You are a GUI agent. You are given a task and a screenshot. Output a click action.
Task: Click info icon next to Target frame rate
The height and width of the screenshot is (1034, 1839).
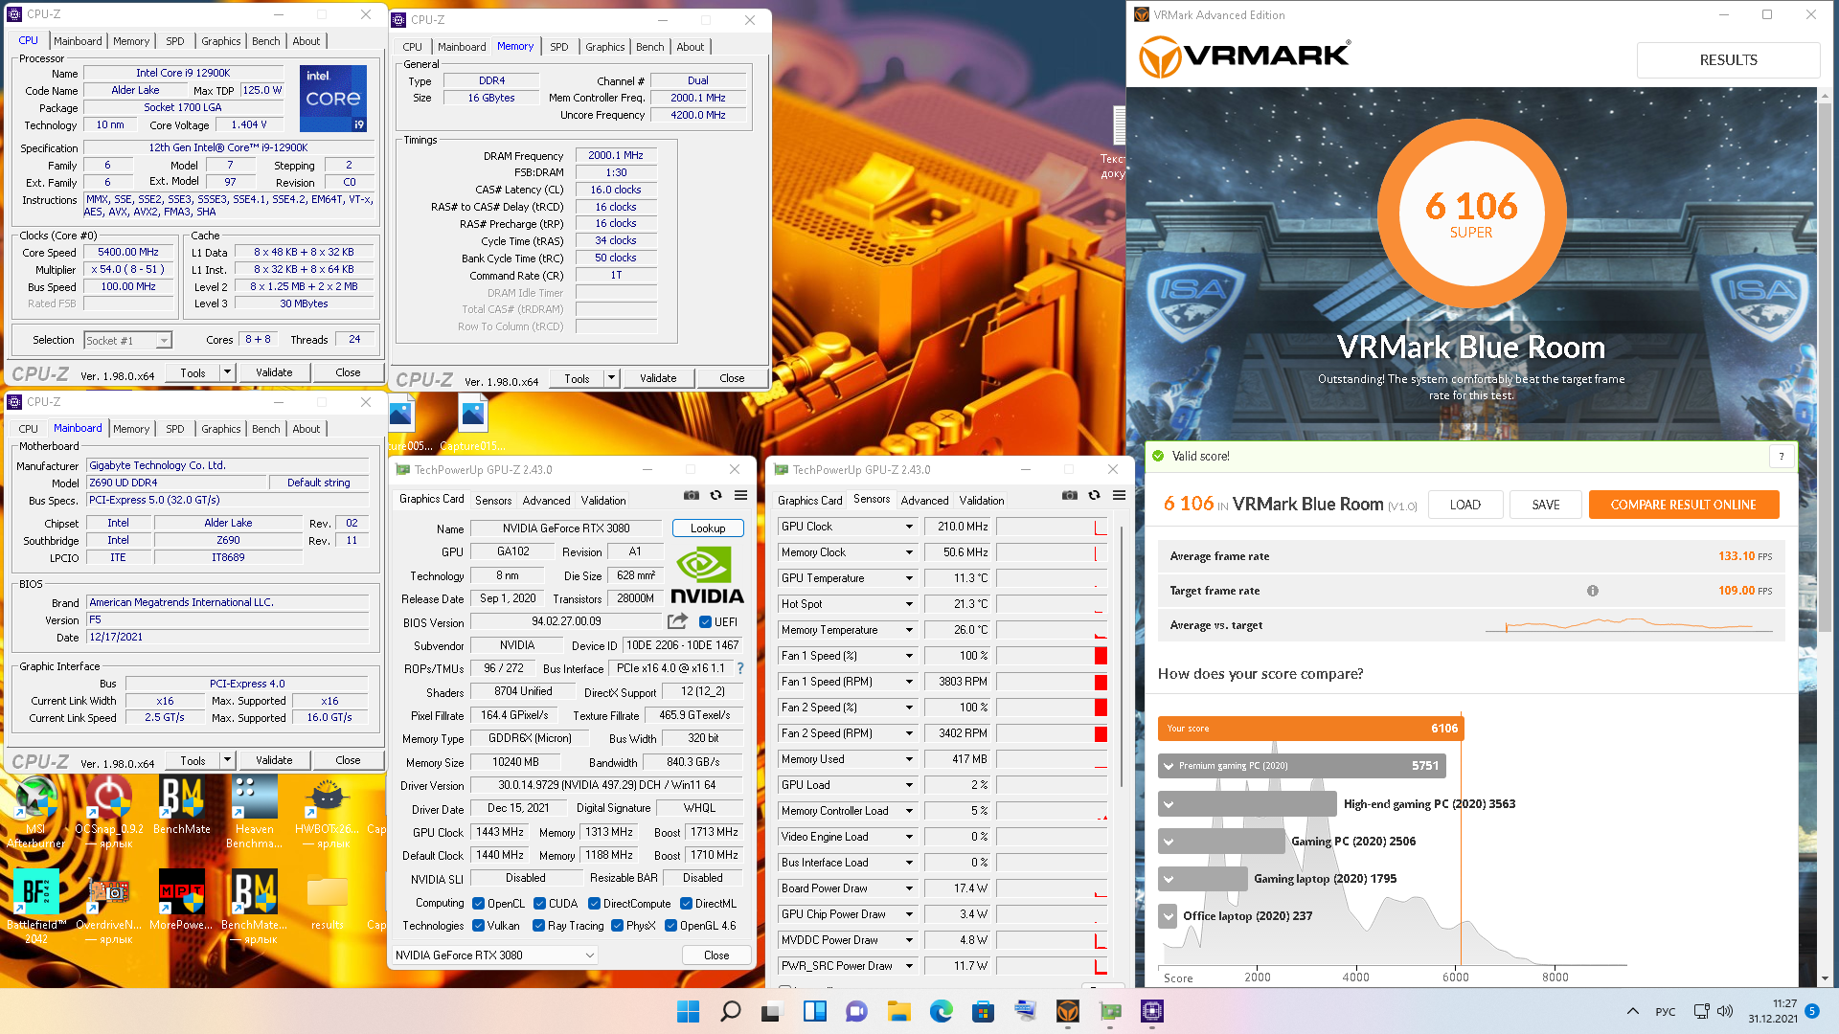pos(1593,591)
